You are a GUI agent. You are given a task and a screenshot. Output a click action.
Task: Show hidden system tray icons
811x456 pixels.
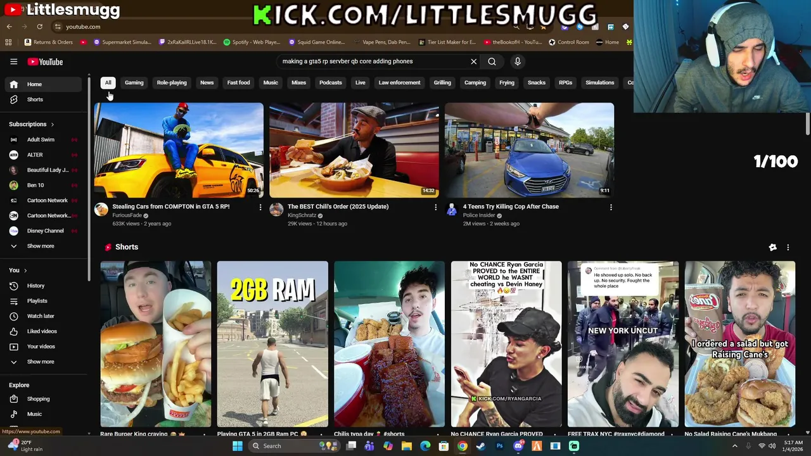[735, 446]
